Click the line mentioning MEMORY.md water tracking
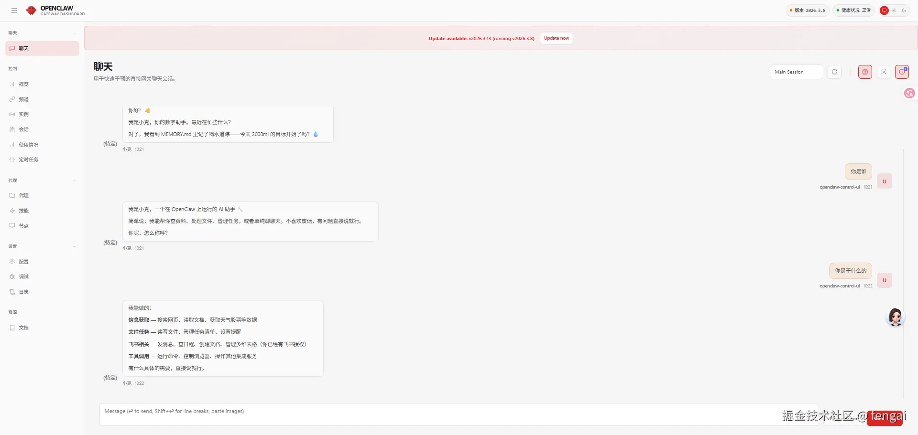Viewport: 918px width, 435px height. point(223,134)
